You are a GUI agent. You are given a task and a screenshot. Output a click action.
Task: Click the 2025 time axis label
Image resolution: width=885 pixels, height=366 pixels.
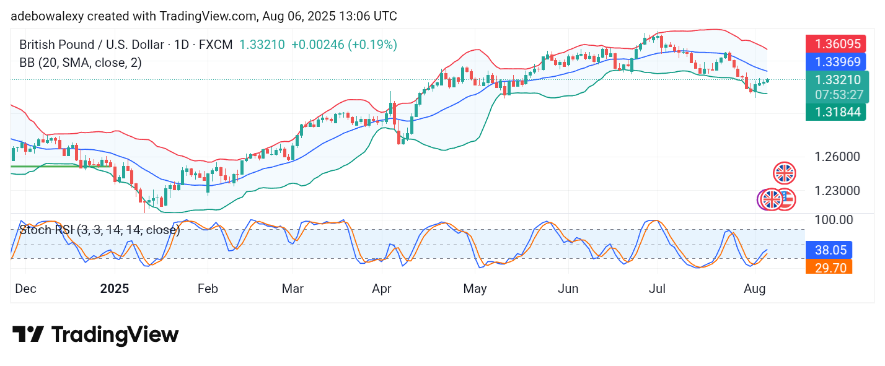click(x=114, y=289)
